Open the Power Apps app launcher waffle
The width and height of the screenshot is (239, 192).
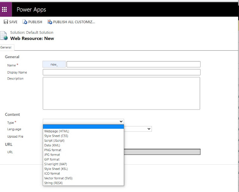[4, 9]
